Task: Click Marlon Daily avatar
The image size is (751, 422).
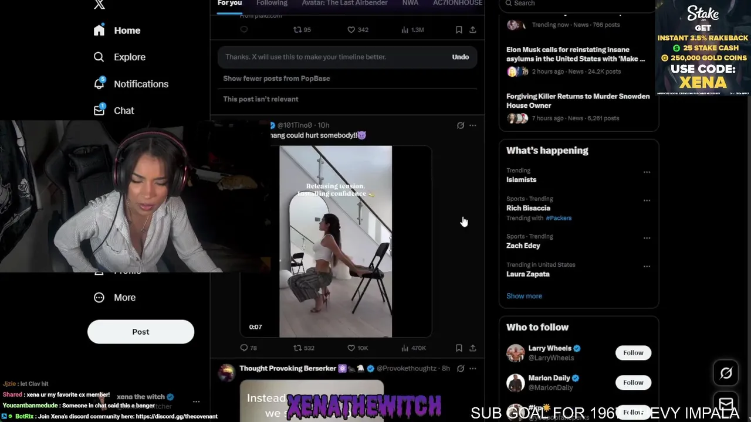Action: (x=515, y=383)
